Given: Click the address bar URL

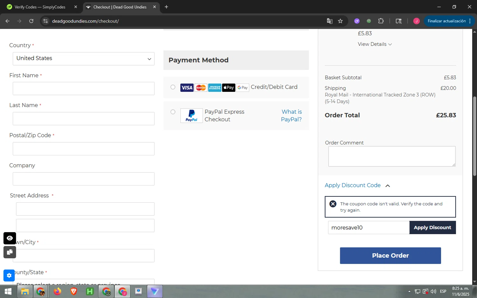Looking at the screenshot, I should click(x=86, y=21).
